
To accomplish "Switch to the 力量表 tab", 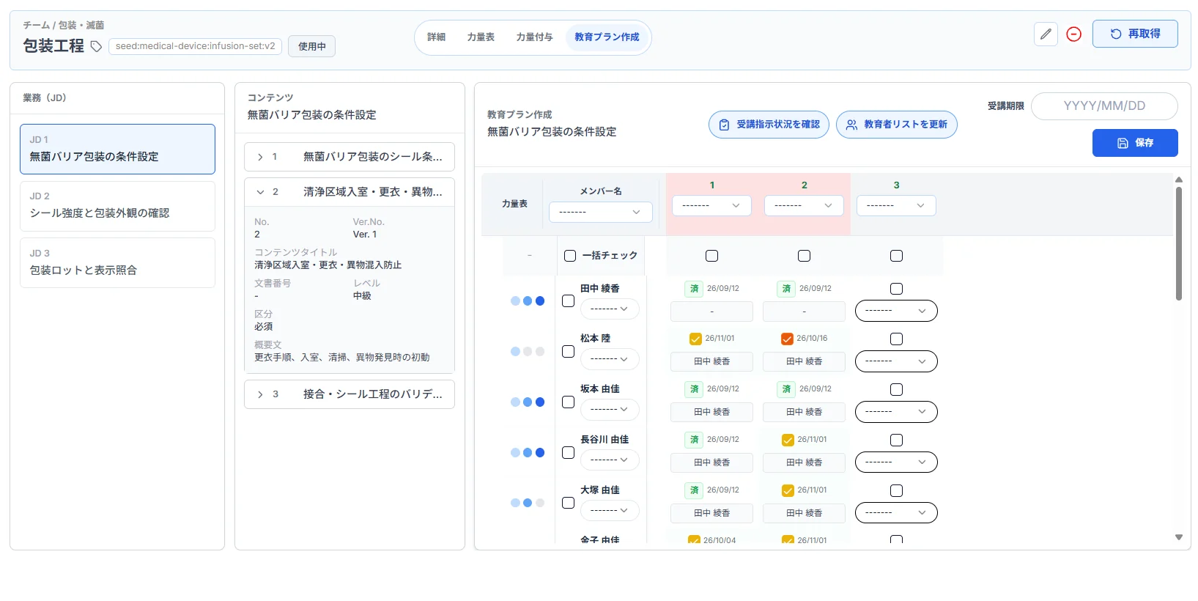I will tap(481, 37).
